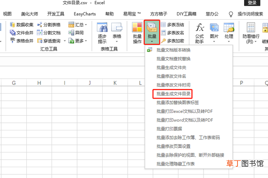This screenshot has width=268, height=178.
Task: Choose 批量文档版本转换 from the menu
Action: click(x=189, y=50)
